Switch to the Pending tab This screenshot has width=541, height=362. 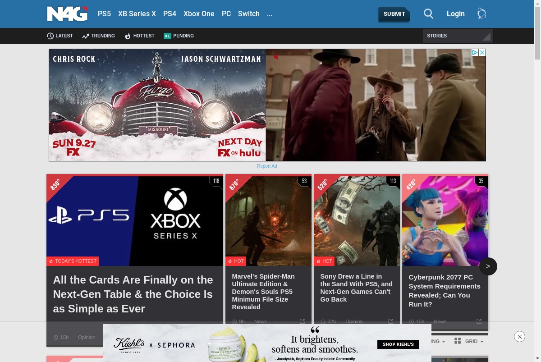point(179,36)
